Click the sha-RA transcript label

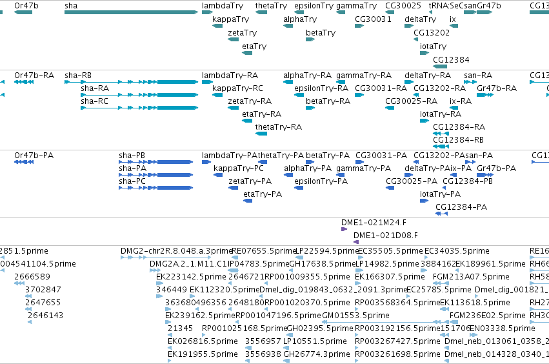(x=95, y=88)
